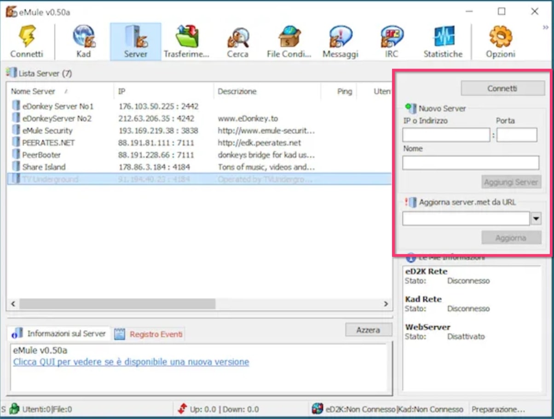Click the Aggiorna server.met group icon

(410, 202)
